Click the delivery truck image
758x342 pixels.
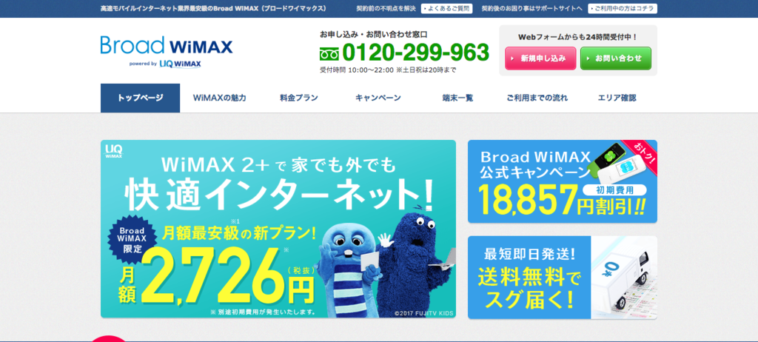point(623,275)
